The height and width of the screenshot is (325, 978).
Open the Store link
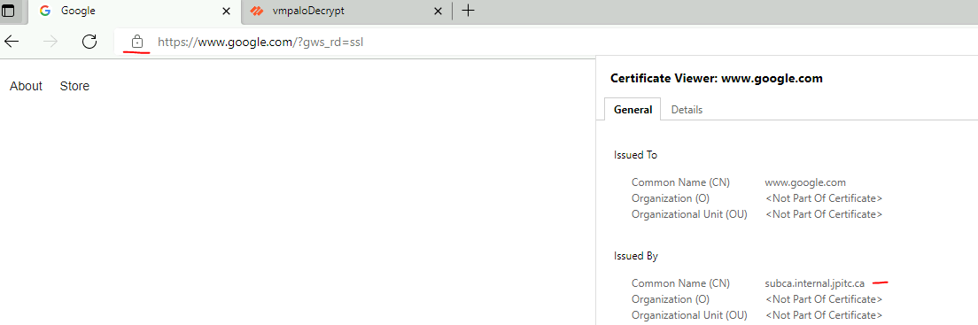point(74,86)
